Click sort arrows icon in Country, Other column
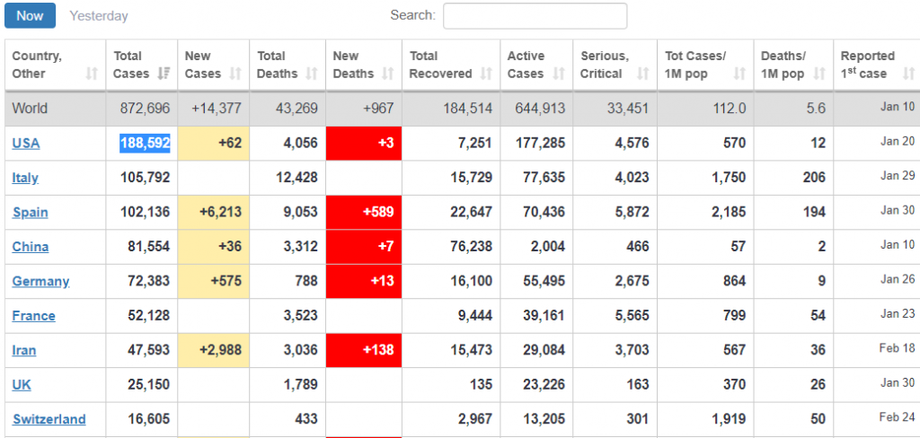This screenshot has width=920, height=438. [92, 74]
